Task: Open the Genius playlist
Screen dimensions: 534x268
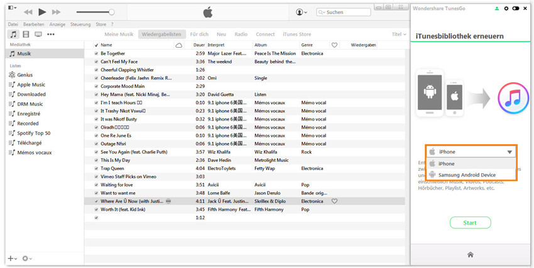Action: coord(25,75)
